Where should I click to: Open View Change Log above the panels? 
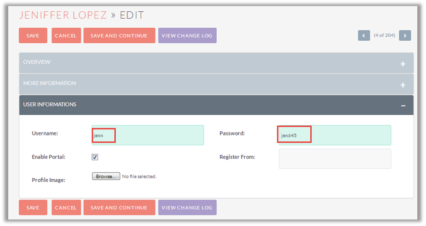(x=187, y=36)
